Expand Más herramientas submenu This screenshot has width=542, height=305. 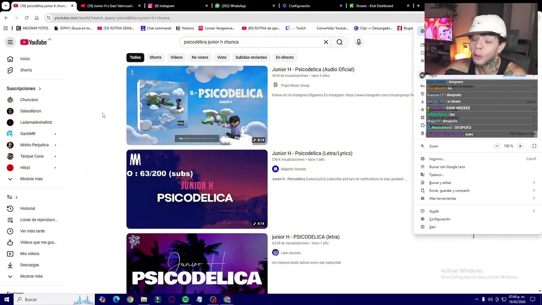(478, 198)
